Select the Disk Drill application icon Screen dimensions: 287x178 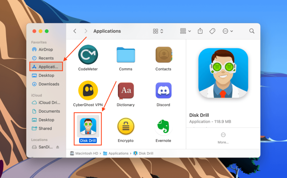click(x=88, y=126)
